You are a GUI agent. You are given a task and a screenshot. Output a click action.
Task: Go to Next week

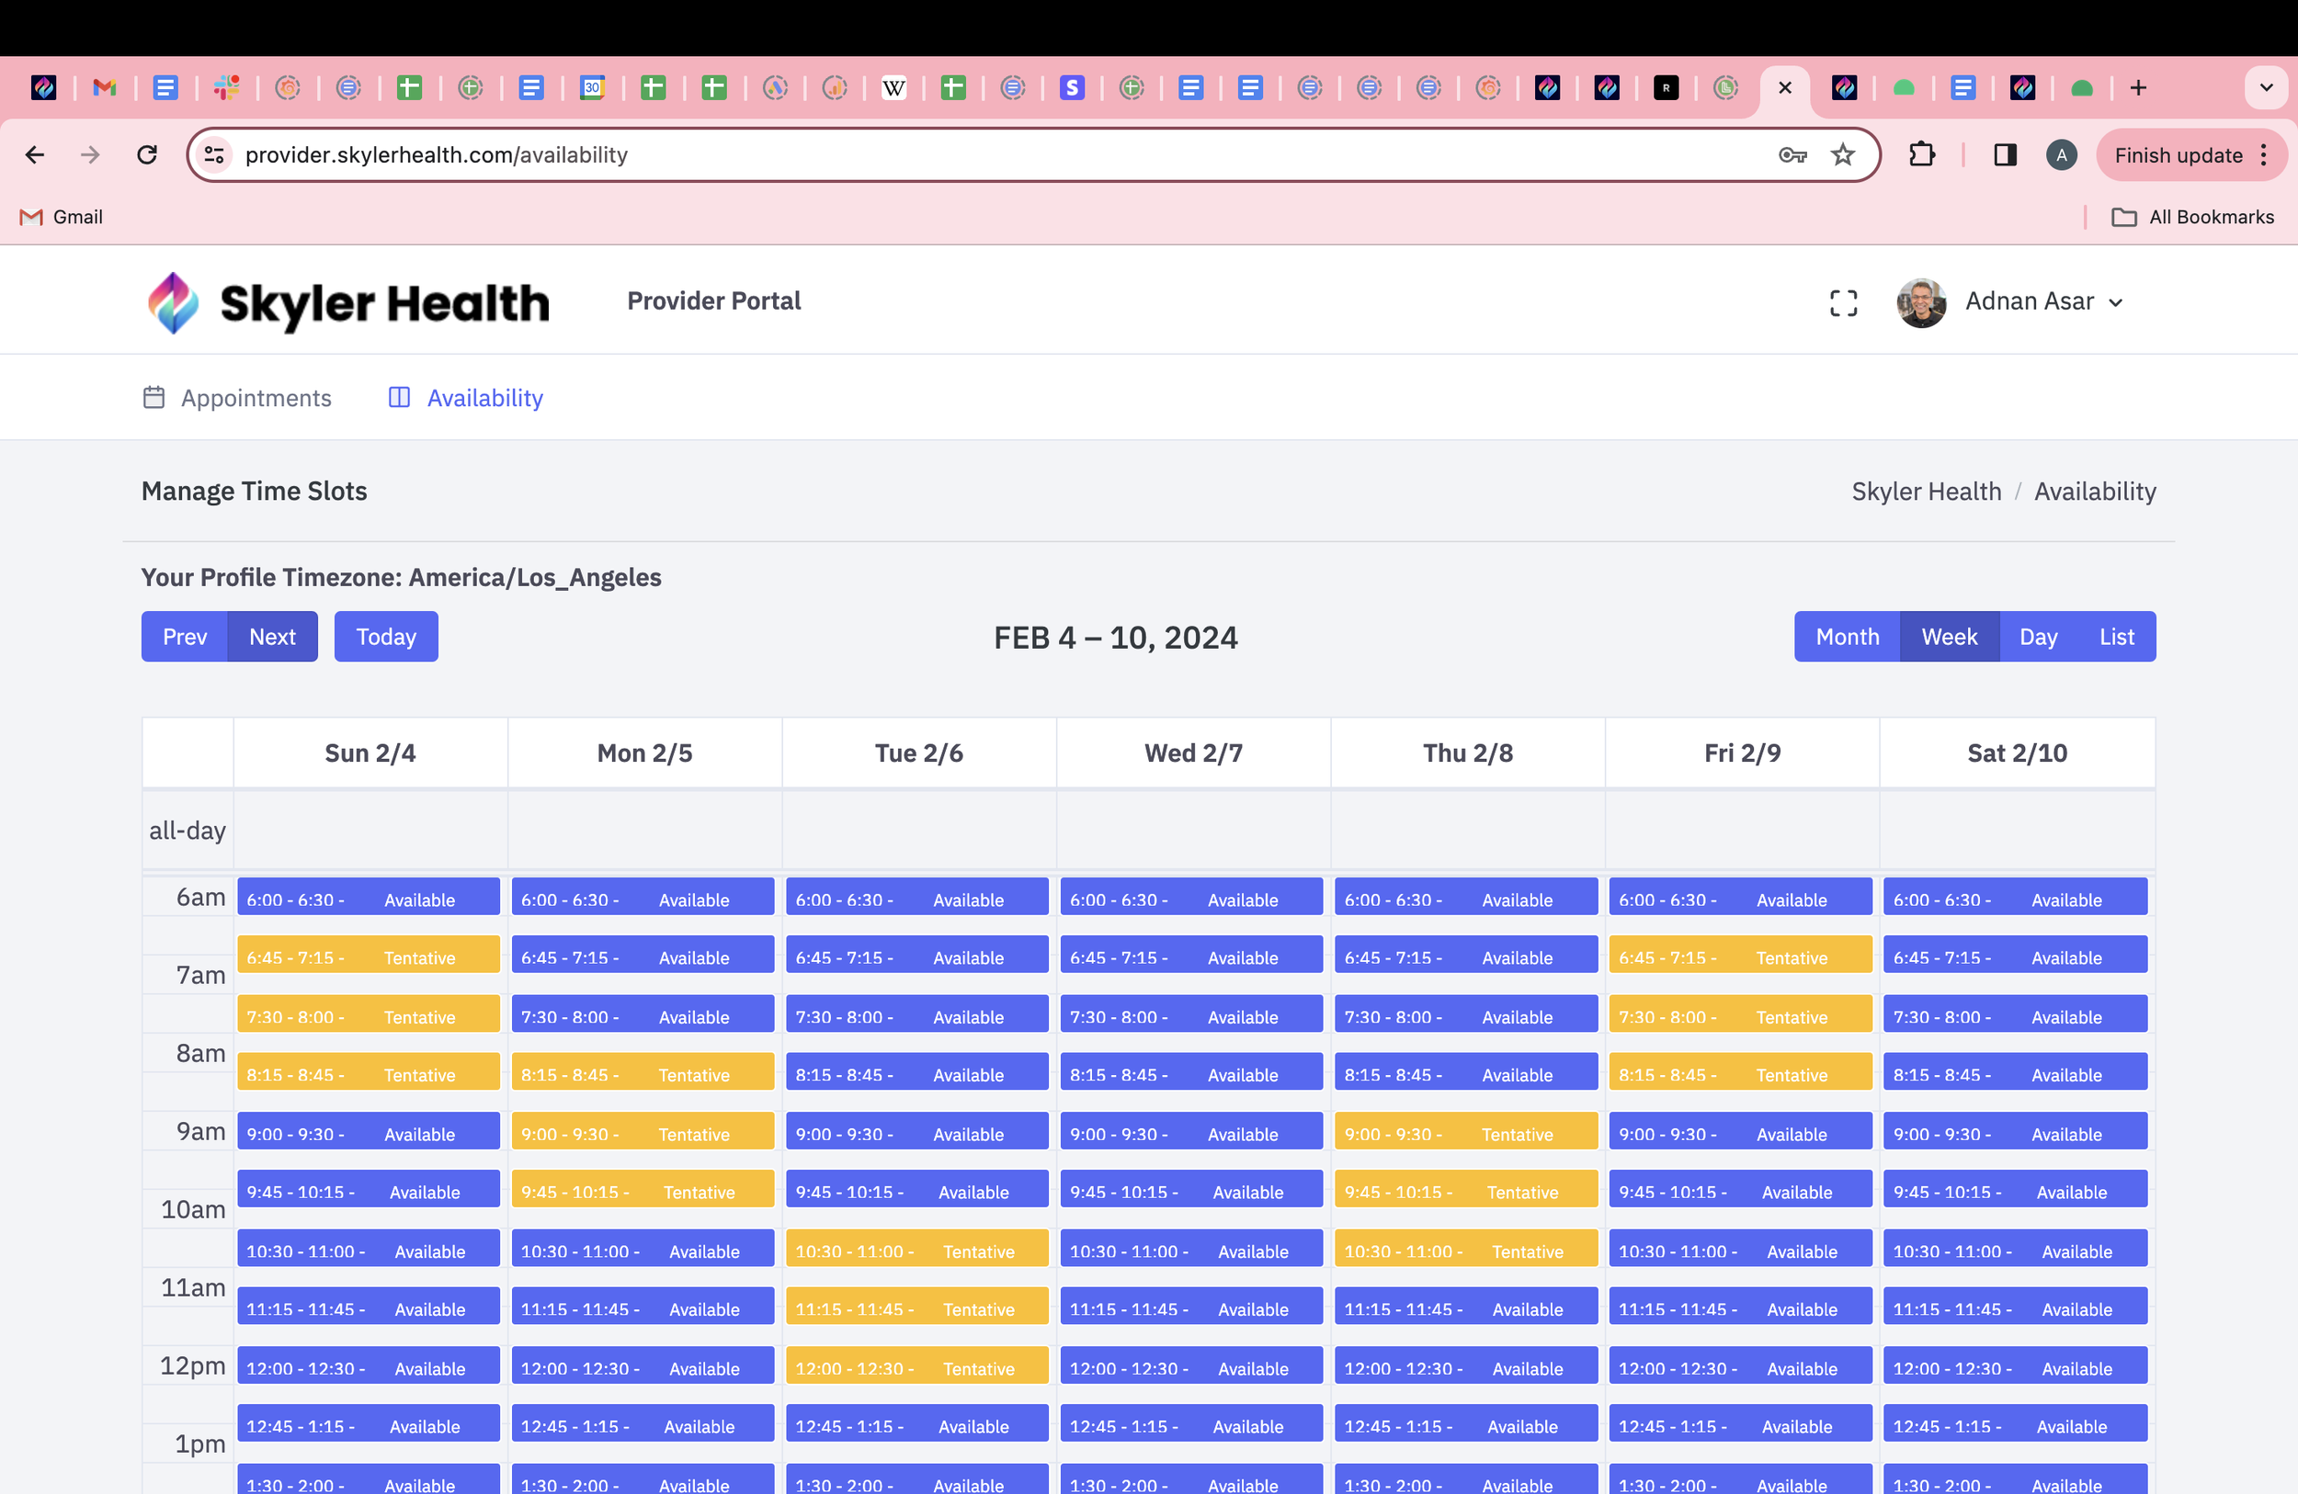(271, 636)
